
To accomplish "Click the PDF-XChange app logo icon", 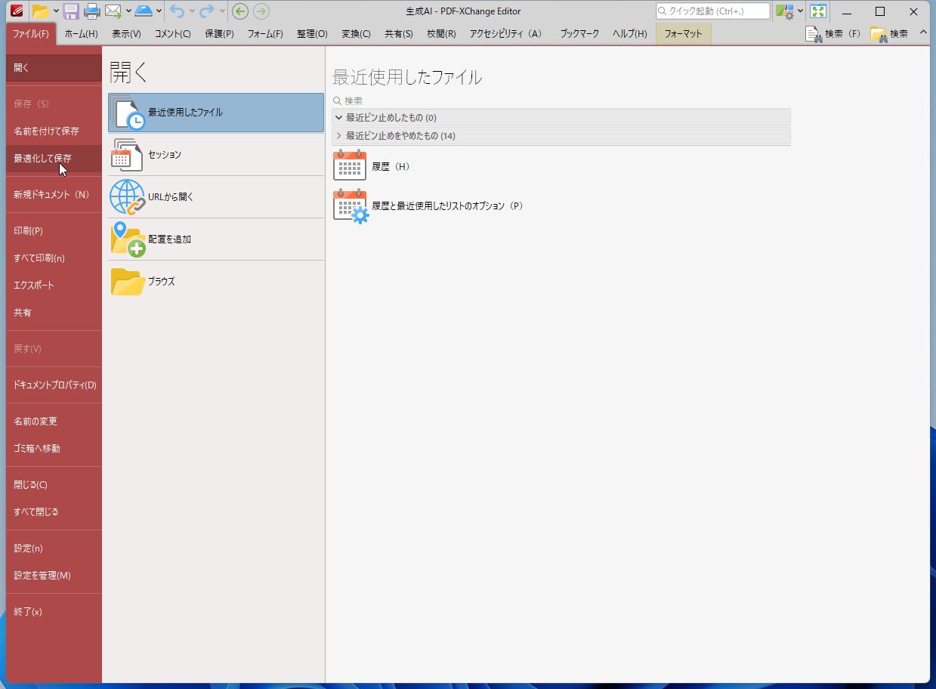I will tap(17, 11).
